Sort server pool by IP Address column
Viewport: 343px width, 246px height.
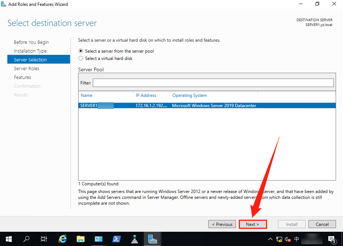[x=146, y=95]
